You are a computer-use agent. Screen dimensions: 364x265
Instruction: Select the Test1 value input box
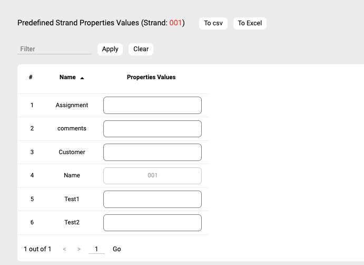(x=152, y=199)
